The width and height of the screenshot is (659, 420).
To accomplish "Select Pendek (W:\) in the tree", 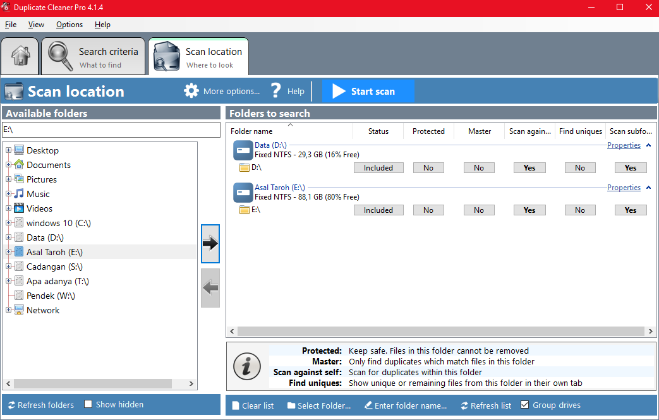I will tap(51, 296).
